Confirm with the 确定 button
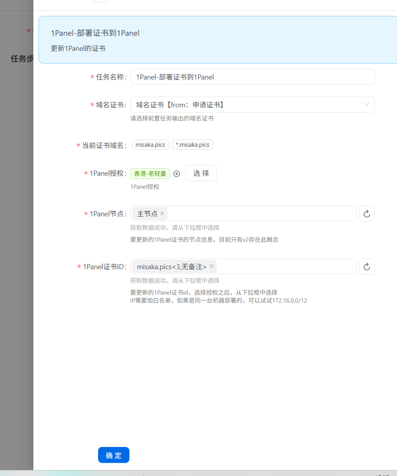 tap(114, 455)
